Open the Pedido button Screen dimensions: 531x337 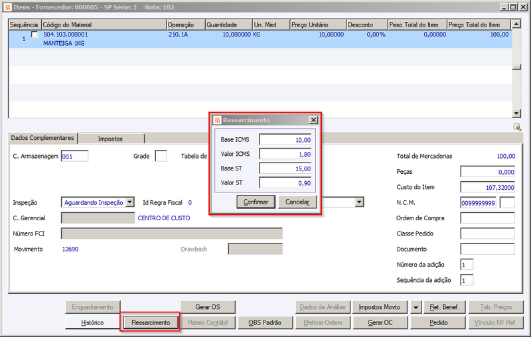(x=438, y=322)
